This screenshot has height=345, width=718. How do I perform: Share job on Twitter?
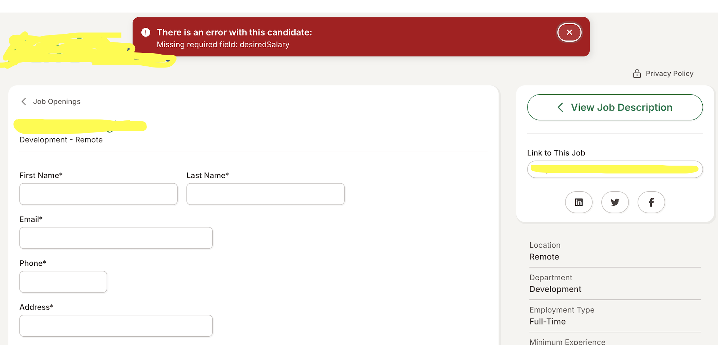click(615, 202)
